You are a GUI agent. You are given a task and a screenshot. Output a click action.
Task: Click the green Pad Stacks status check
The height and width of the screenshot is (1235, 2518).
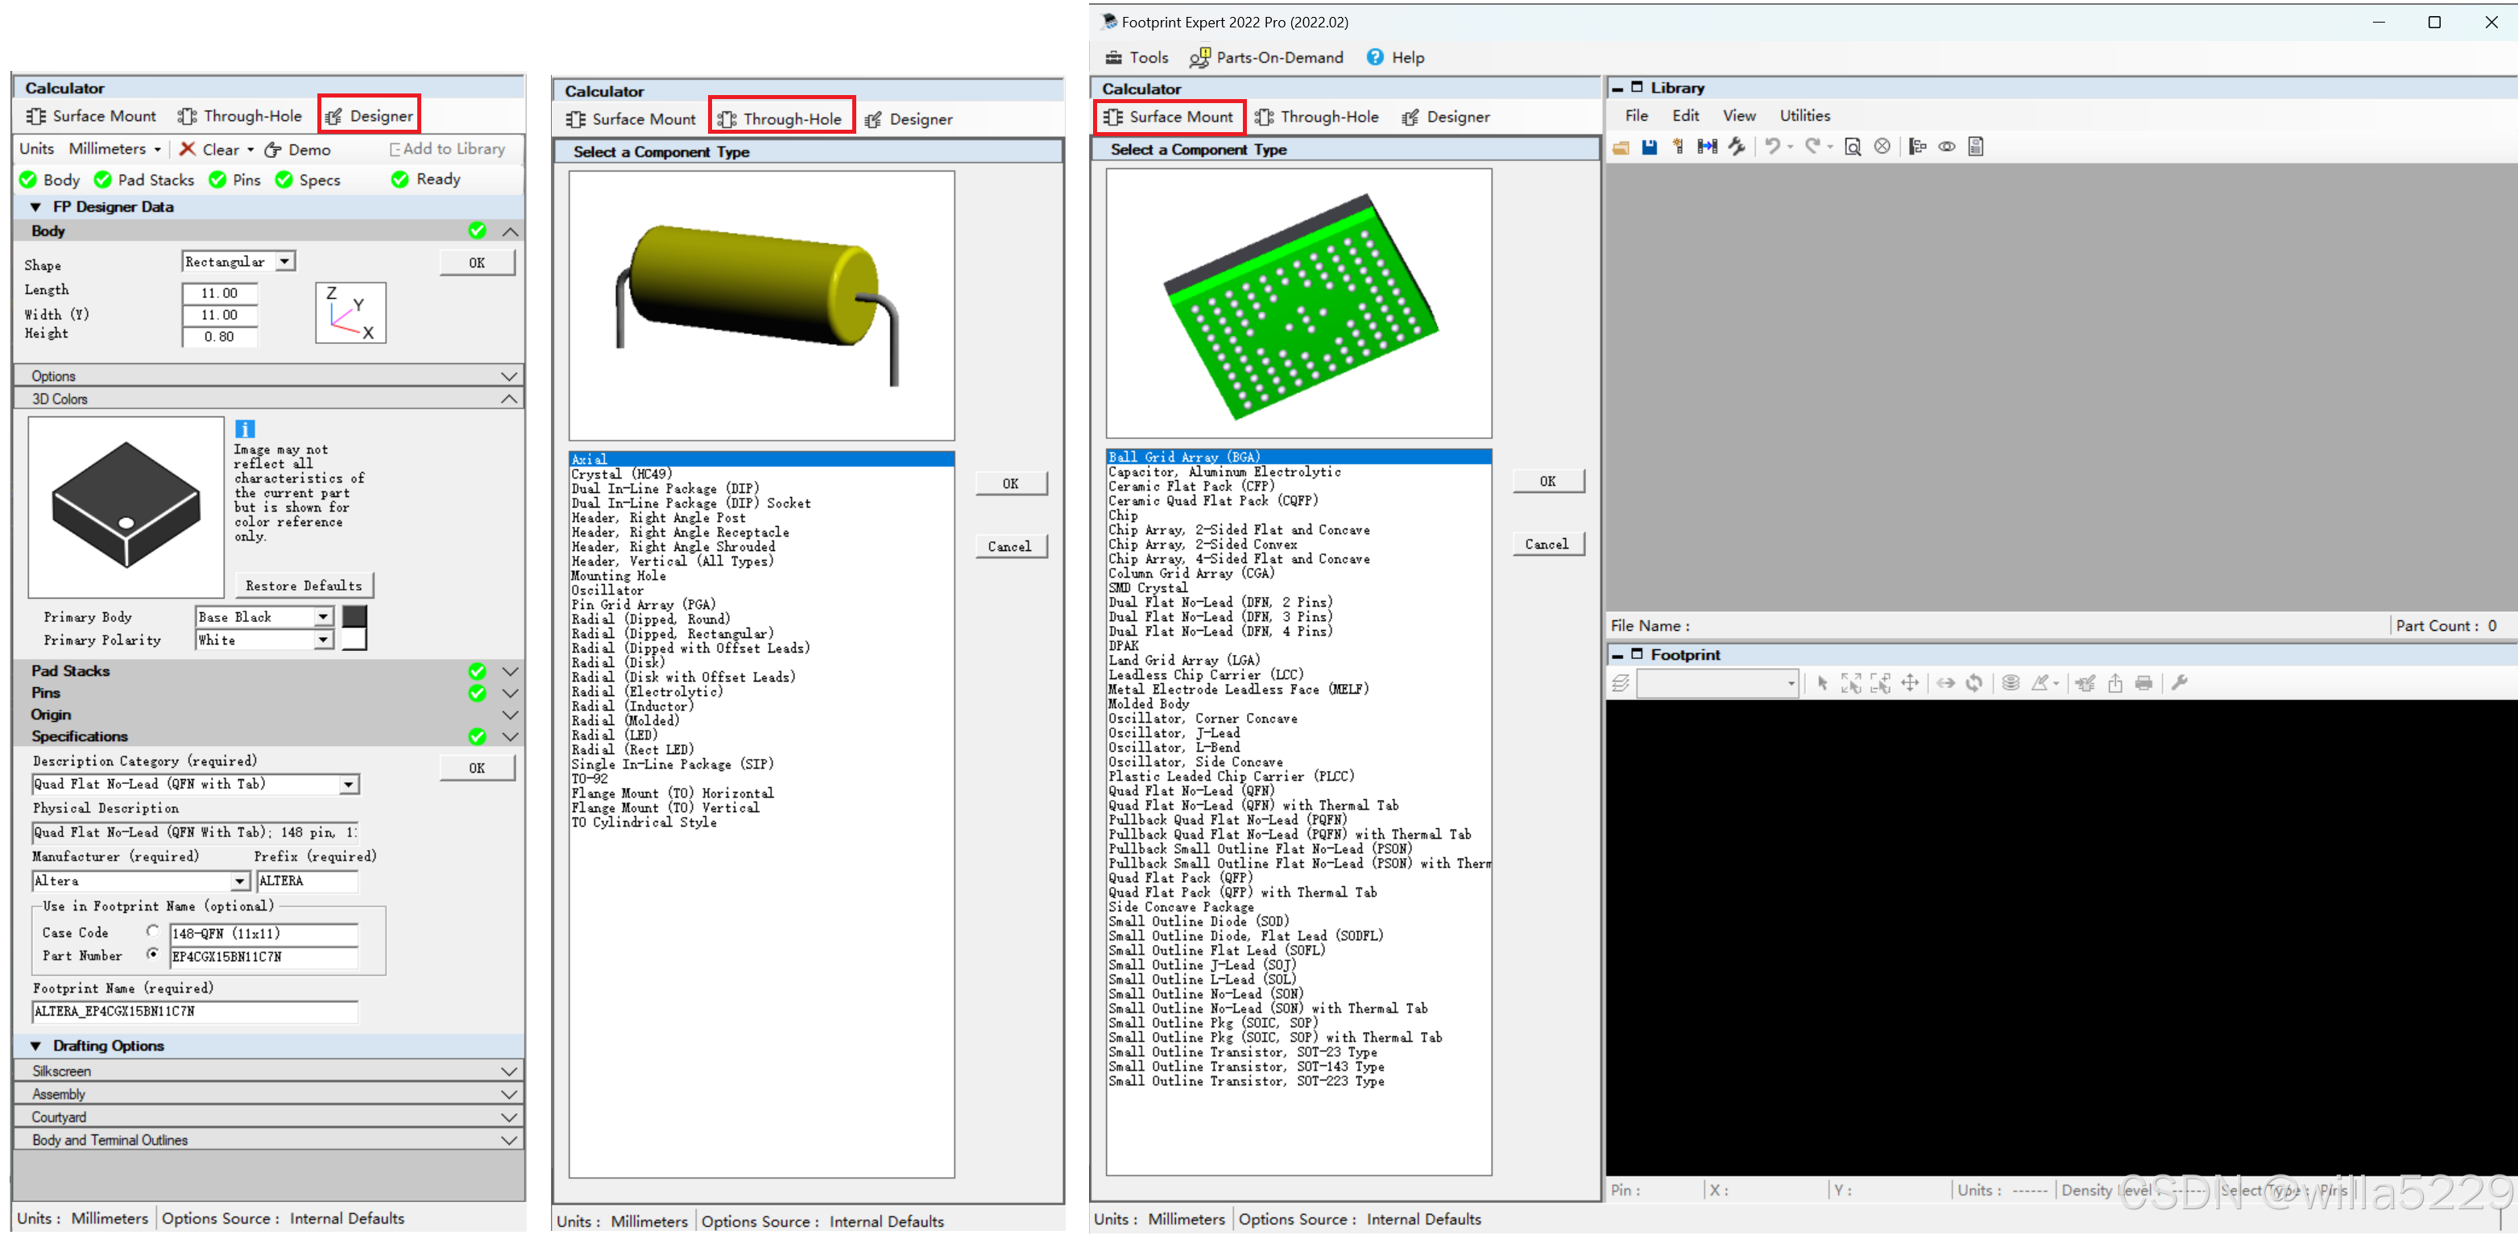(x=102, y=180)
